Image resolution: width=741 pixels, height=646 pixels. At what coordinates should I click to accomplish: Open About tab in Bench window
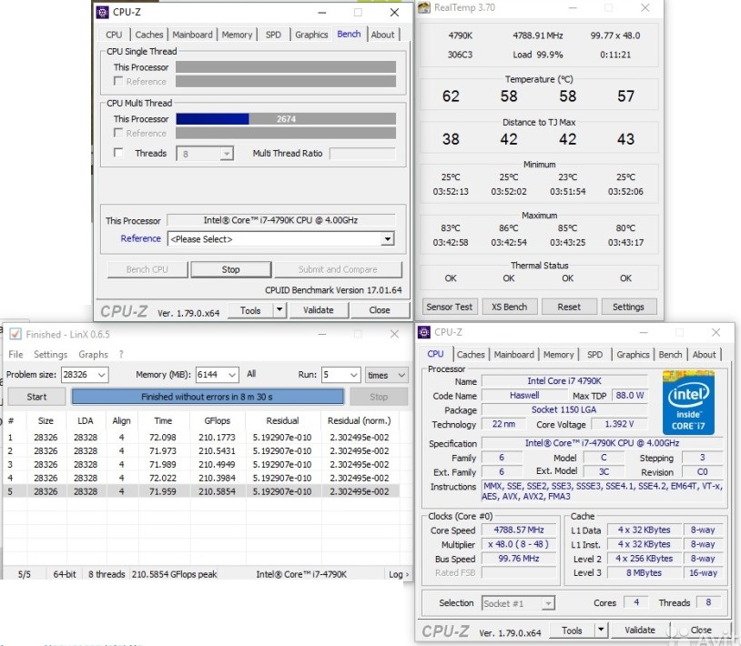382,35
